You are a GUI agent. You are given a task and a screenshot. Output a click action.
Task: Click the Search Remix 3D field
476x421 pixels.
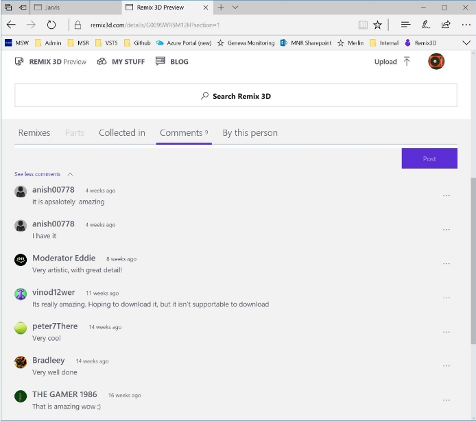236,96
